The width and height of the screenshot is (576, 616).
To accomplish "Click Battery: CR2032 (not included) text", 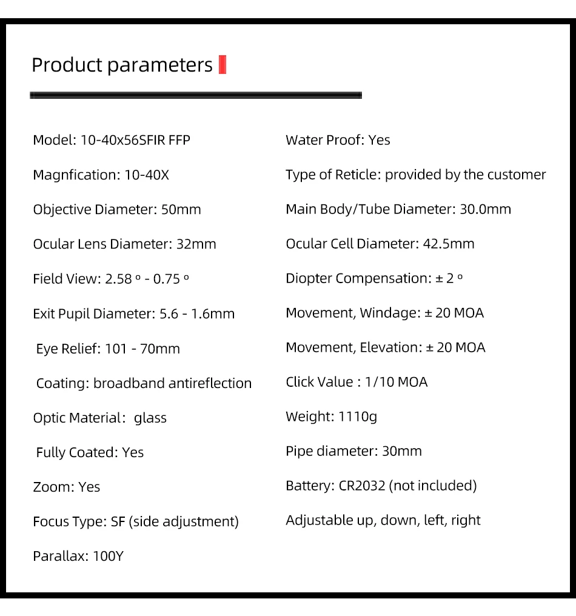I will [x=381, y=486].
